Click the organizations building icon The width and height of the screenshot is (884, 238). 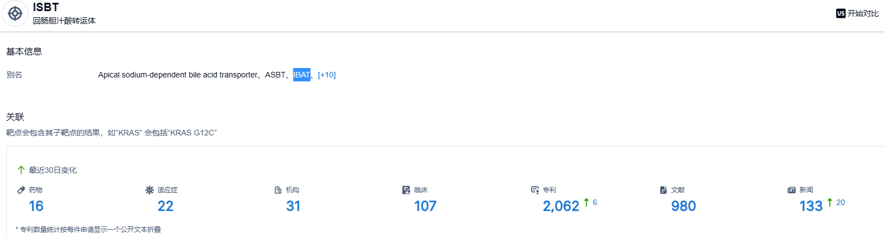pos(278,190)
